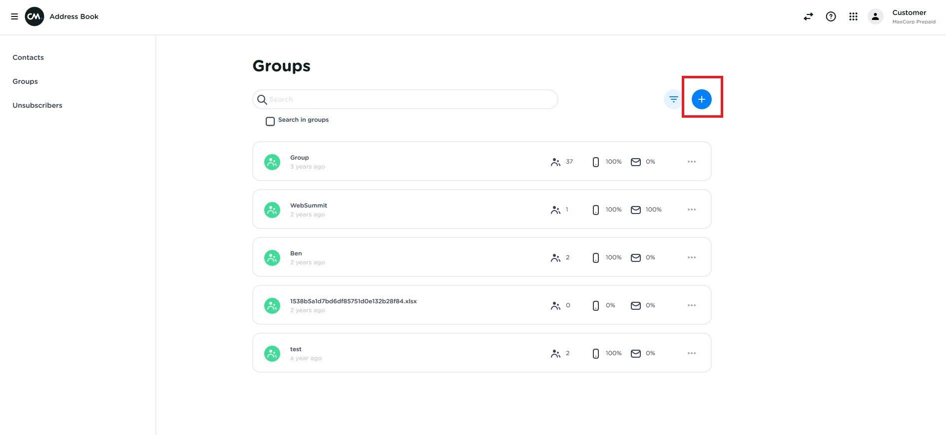Screen dimensions: 946x435
Task: Click the green WebSummit group icon
Action: coord(272,210)
